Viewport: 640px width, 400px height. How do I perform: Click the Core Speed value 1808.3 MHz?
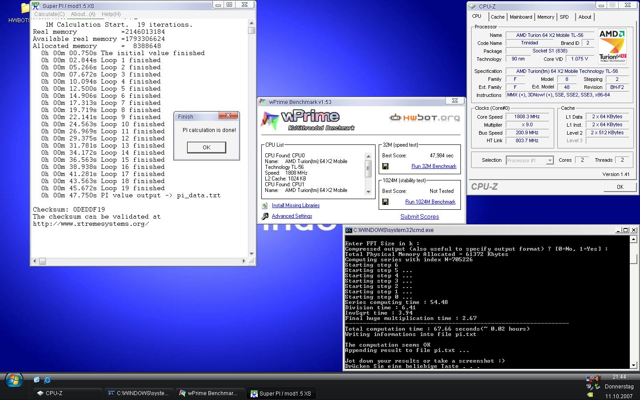click(527, 117)
